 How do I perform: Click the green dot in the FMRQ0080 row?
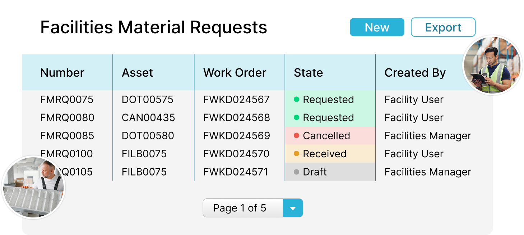(x=296, y=117)
